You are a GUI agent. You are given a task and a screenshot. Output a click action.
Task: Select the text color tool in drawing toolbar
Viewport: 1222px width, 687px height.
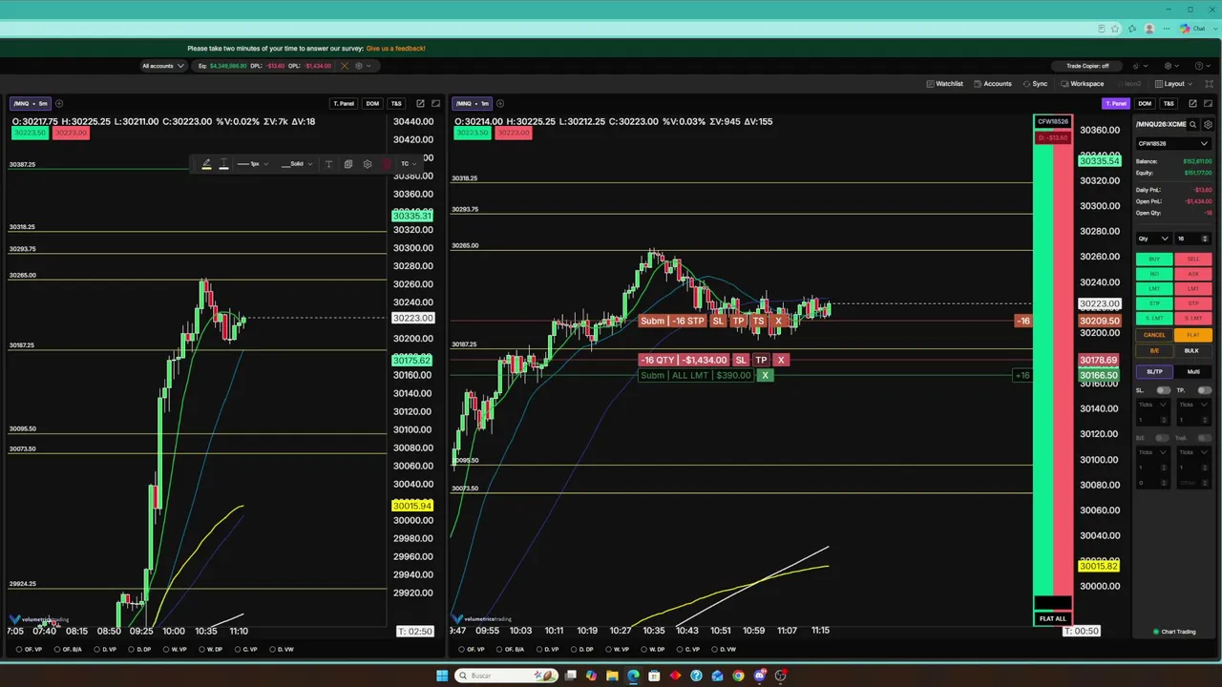[223, 164]
